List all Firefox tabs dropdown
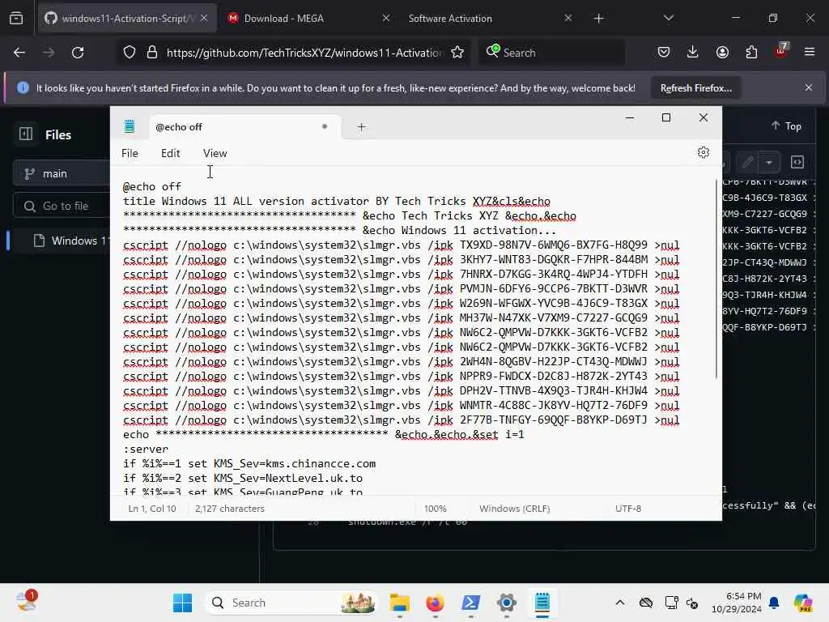The height and width of the screenshot is (622, 829). pyautogui.click(x=668, y=18)
